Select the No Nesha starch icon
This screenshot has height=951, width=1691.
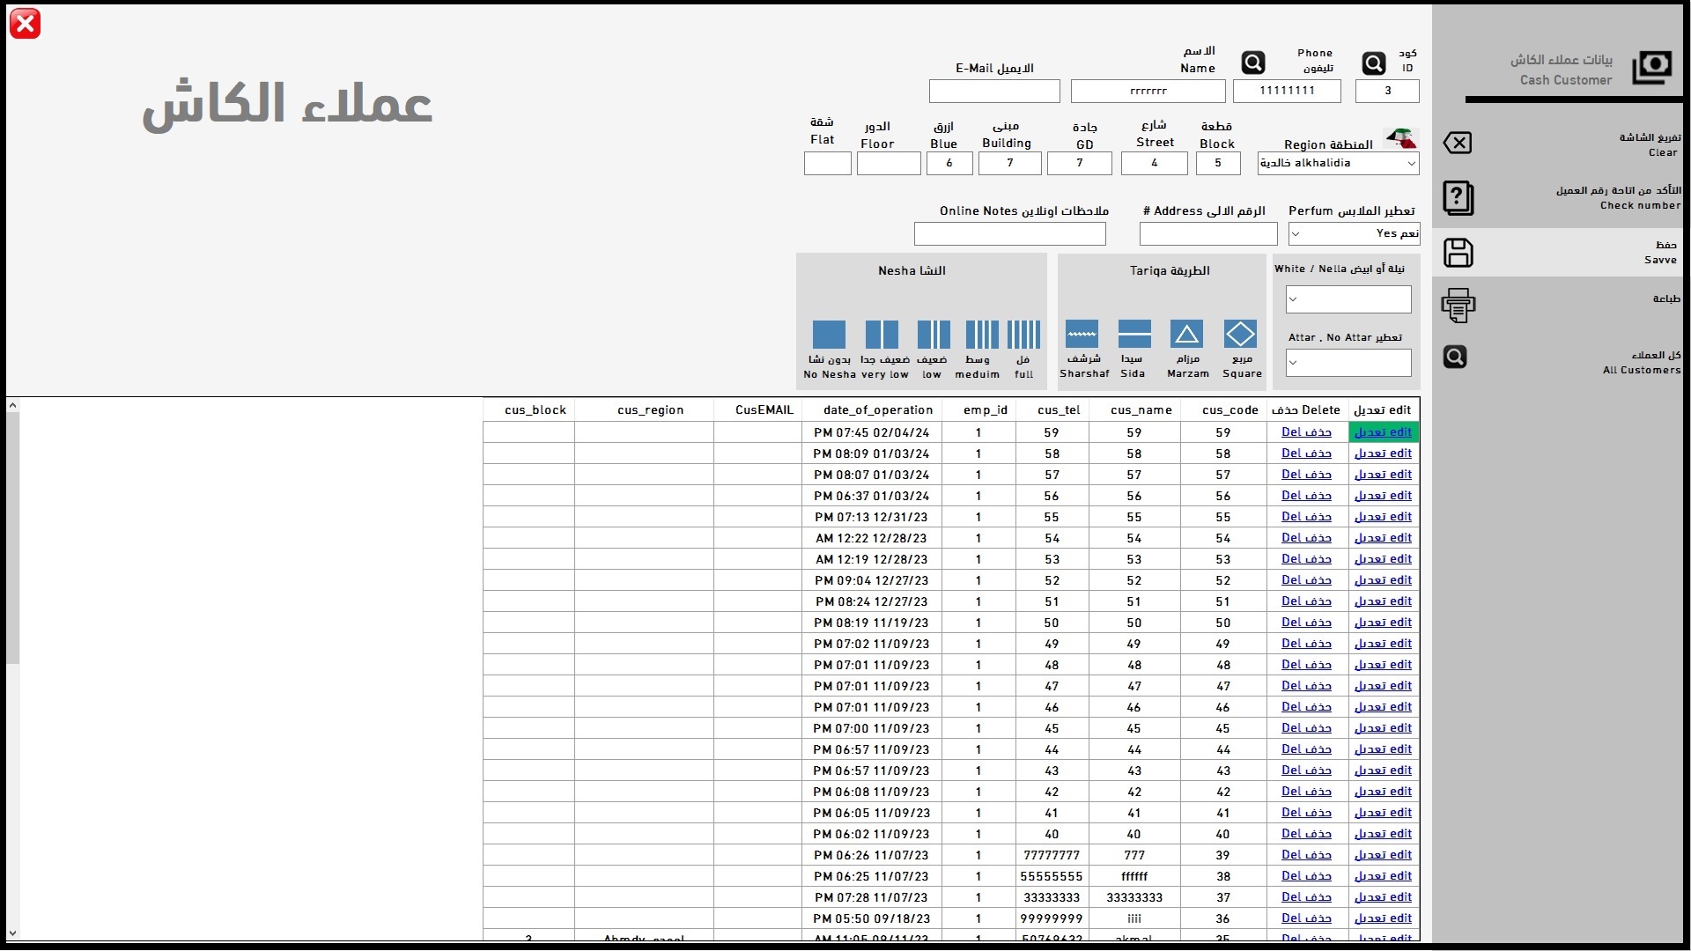click(829, 335)
